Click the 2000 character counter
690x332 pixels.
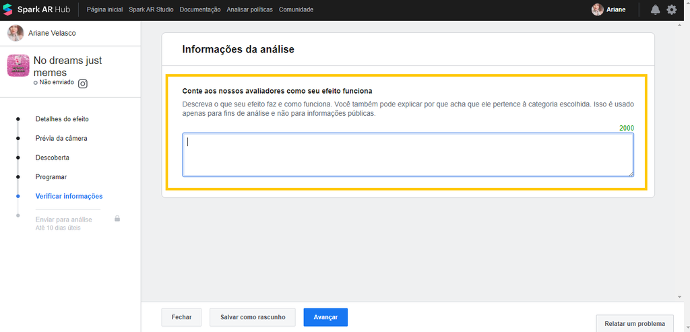click(x=627, y=128)
